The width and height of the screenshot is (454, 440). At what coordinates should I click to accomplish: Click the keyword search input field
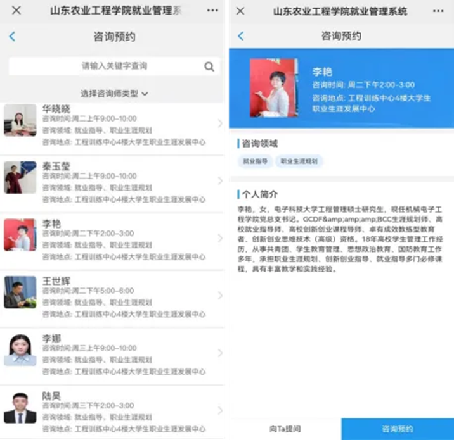point(108,66)
